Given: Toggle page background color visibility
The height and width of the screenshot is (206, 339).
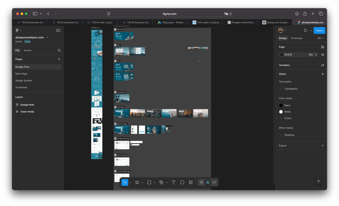Looking at the screenshot, I should click(323, 55).
